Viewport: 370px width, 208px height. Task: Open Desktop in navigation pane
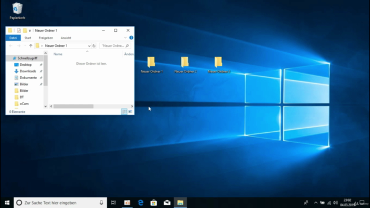tap(25, 65)
